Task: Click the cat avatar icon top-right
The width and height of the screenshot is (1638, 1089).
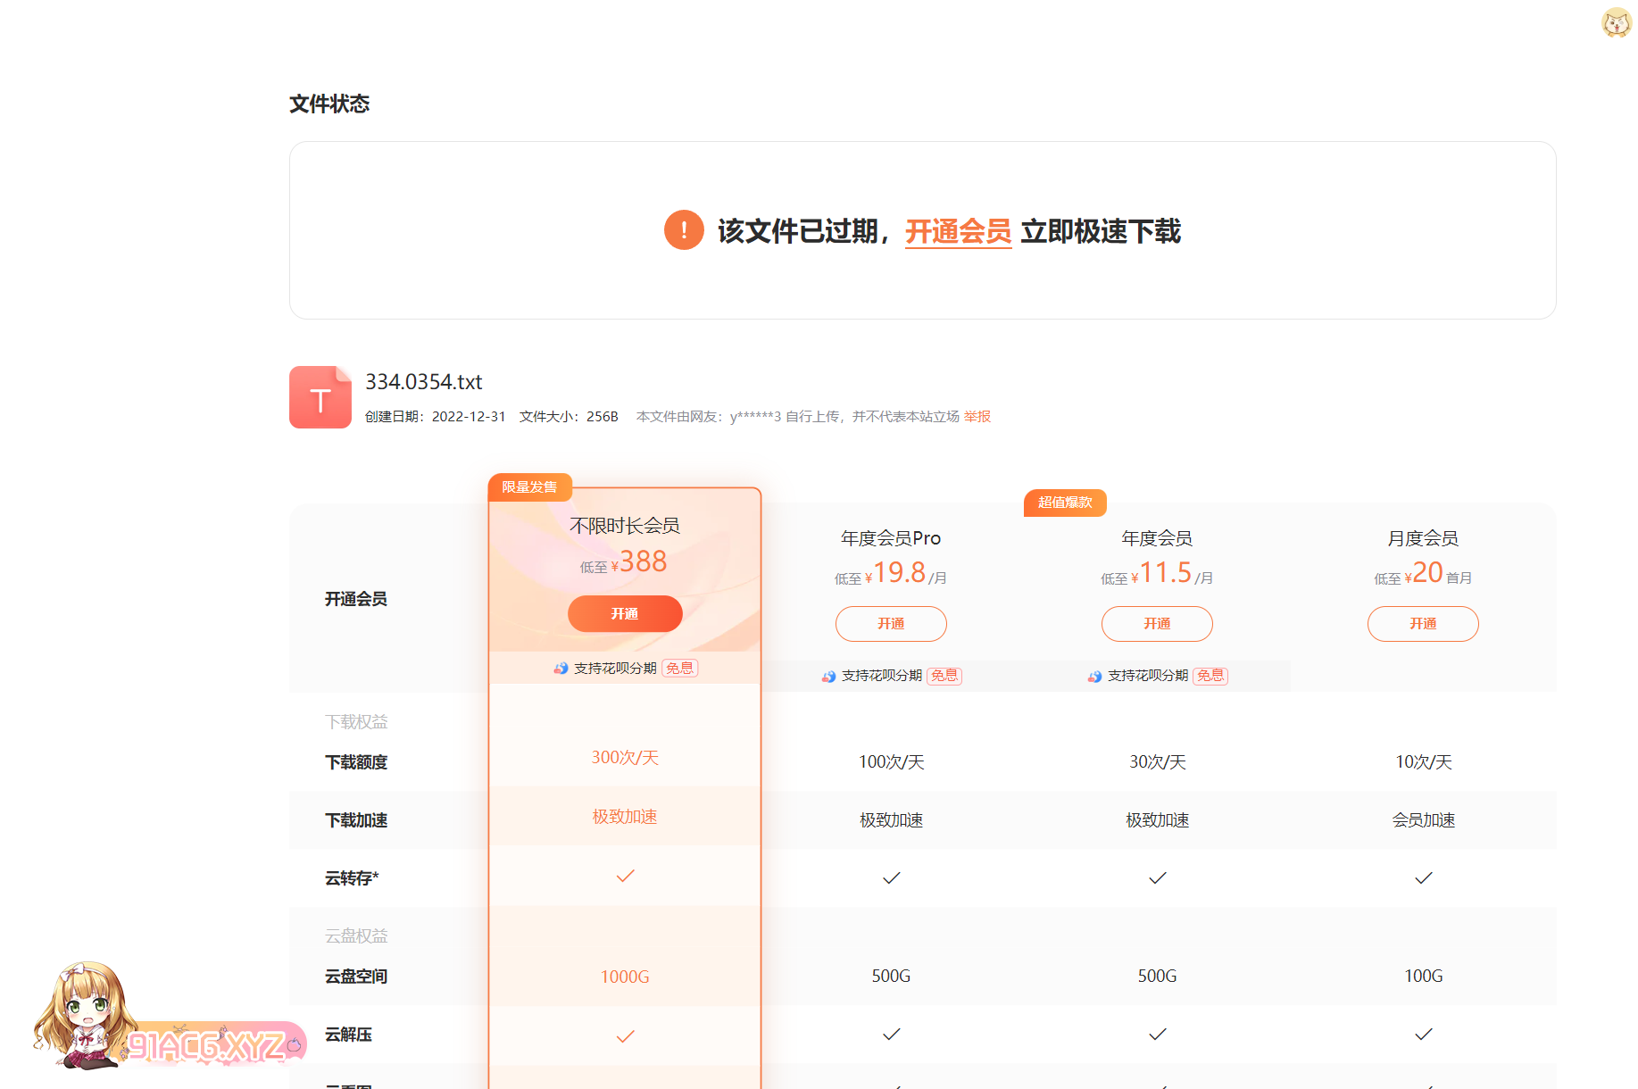Action: coord(1616,23)
